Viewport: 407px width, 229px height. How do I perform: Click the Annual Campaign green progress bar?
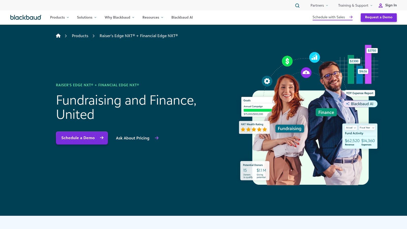point(258,110)
